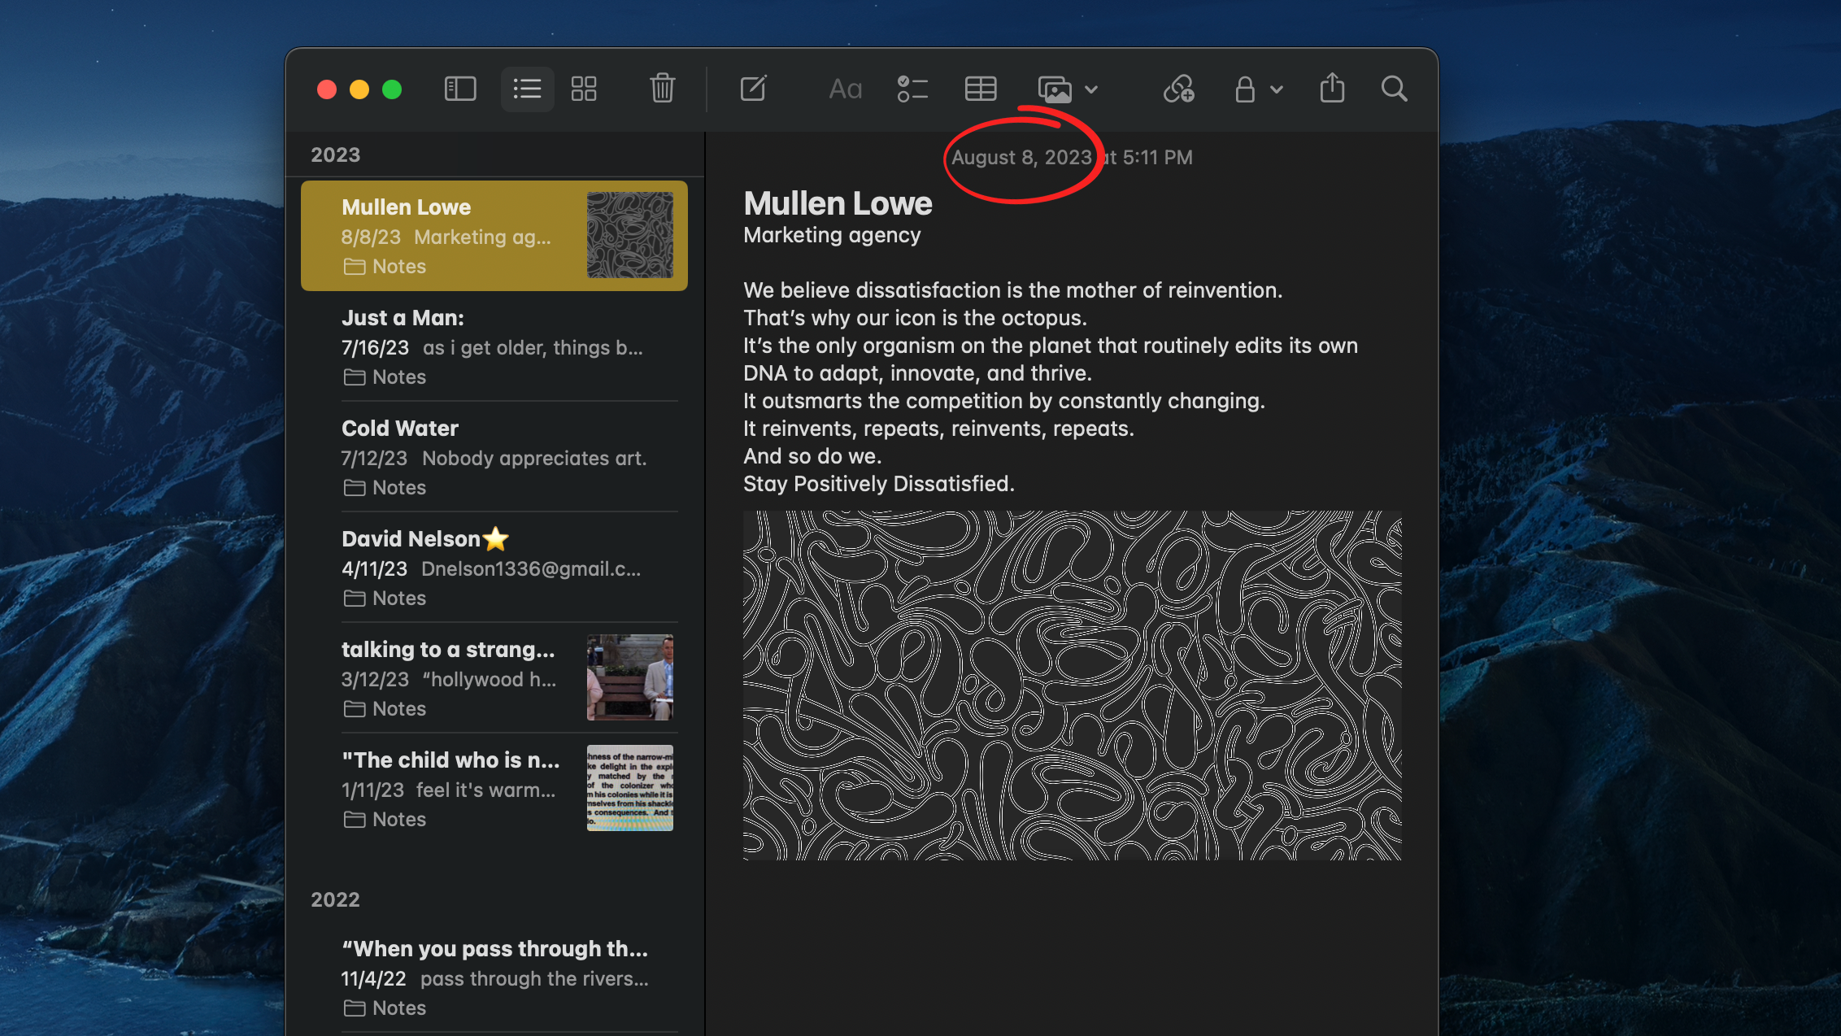Expand the lock options chevron
1841x1036 pixels.
1277,89
